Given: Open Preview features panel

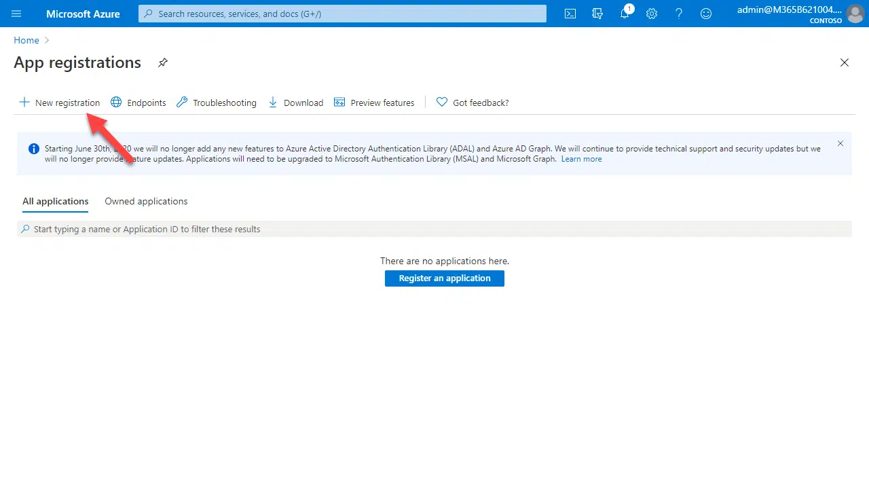Looking at the screenshot, I should point(374,103).
